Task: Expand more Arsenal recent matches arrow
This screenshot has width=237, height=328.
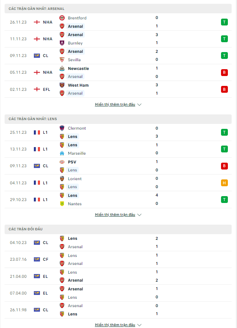Action: 140,105
